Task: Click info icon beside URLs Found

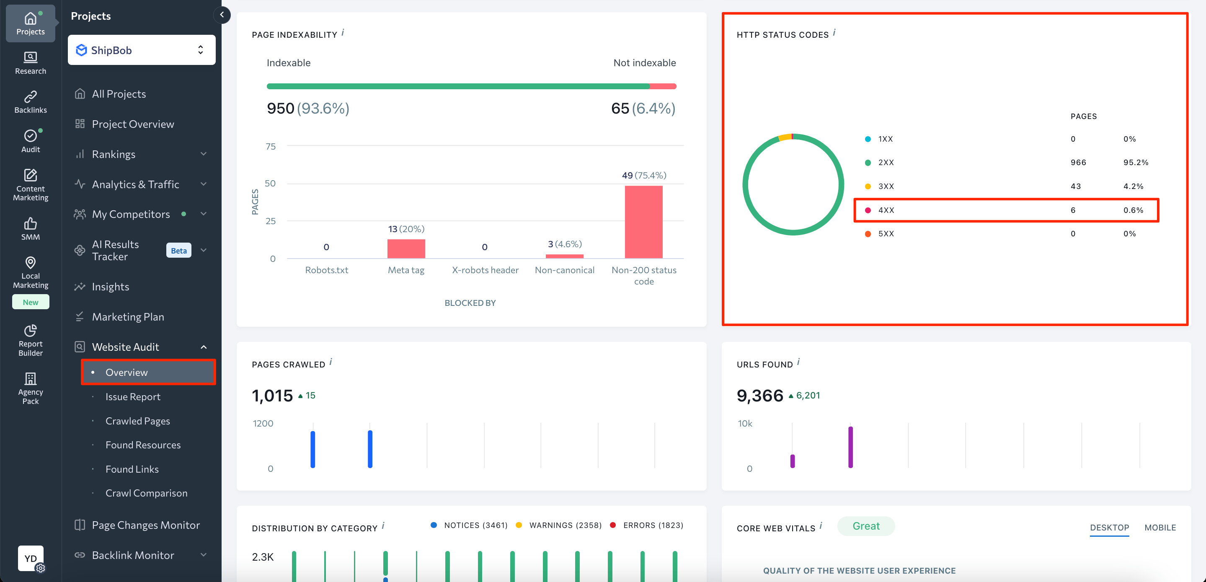Action: click(798, 362)
